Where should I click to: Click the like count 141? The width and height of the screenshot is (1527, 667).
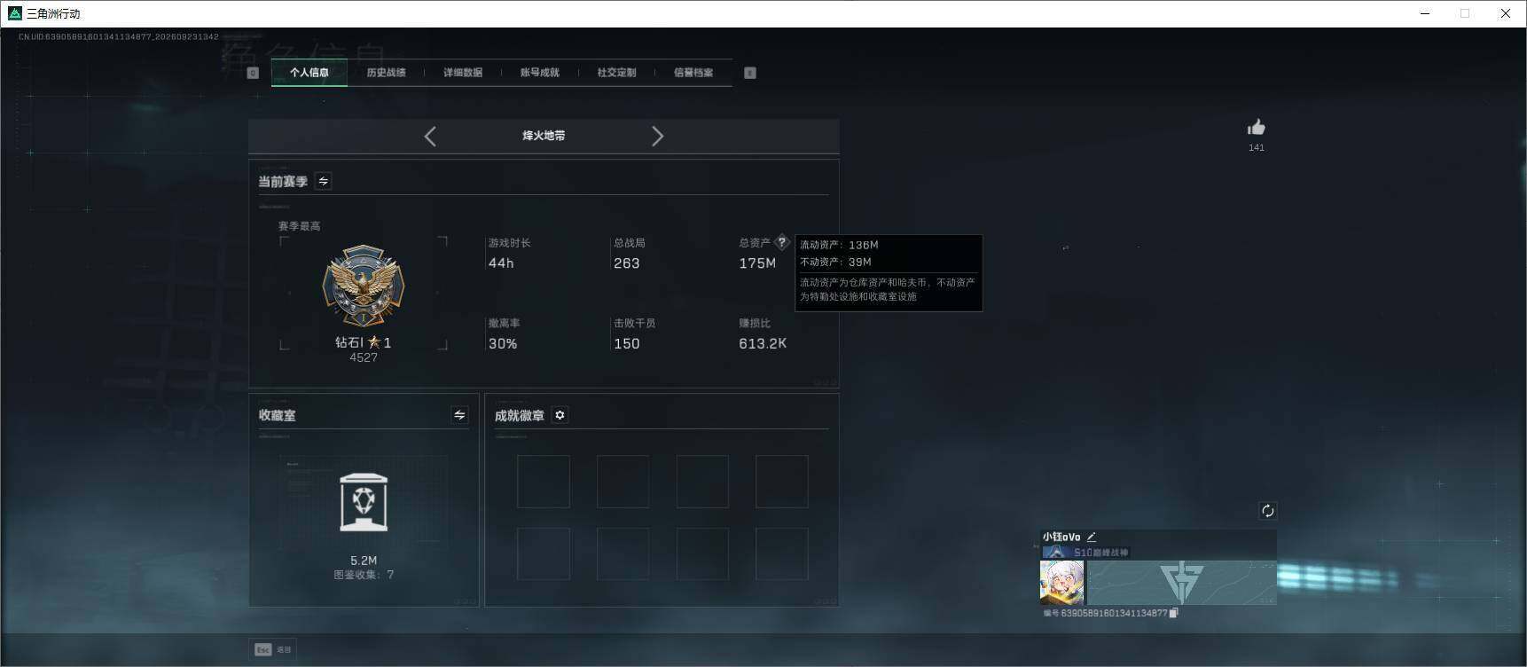[x=1257, y=148]
